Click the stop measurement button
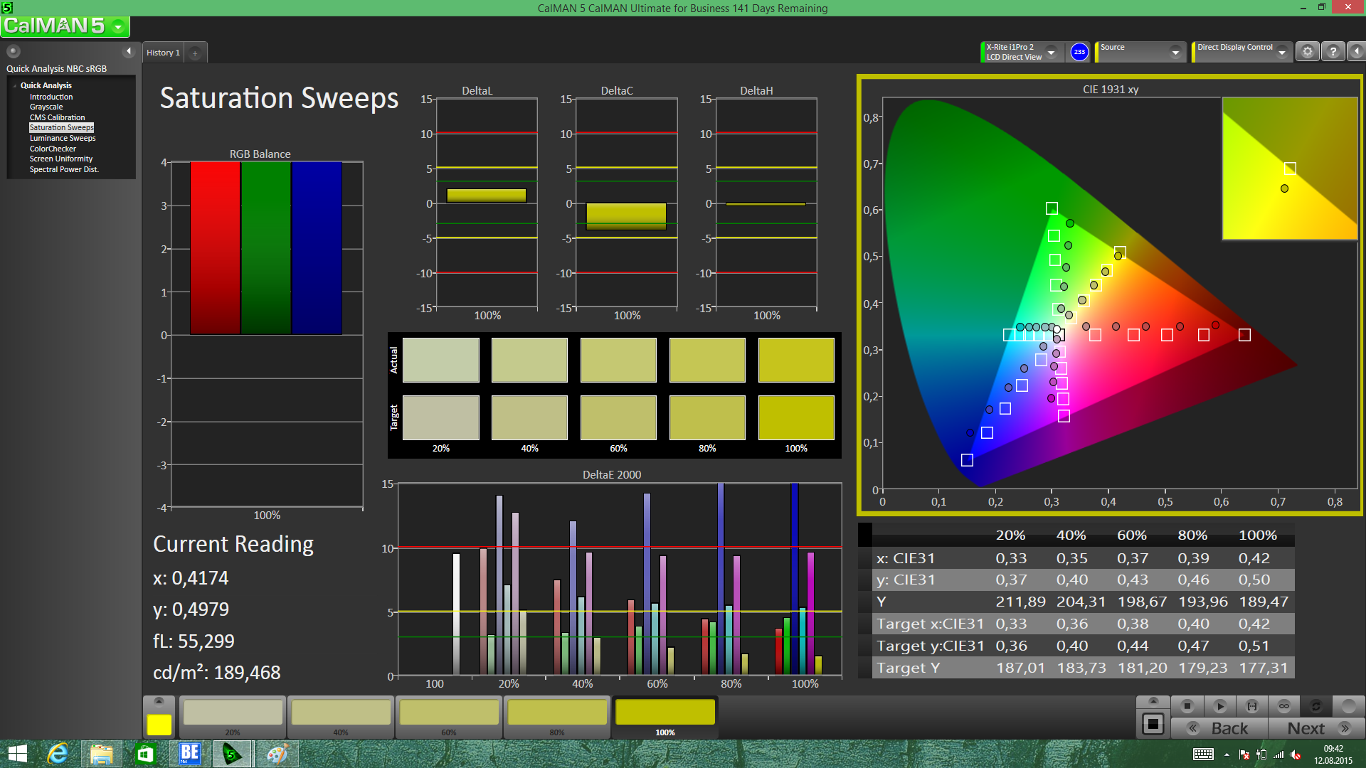1366x768 pixels. point(1187,706)
